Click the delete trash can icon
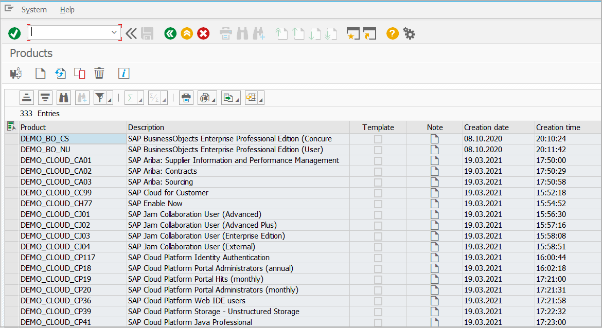Image resolution: width=602 pixels, height=328 pixels. [99, 73]
